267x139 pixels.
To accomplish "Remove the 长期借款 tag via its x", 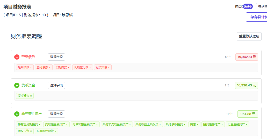I will click(68, 68).
